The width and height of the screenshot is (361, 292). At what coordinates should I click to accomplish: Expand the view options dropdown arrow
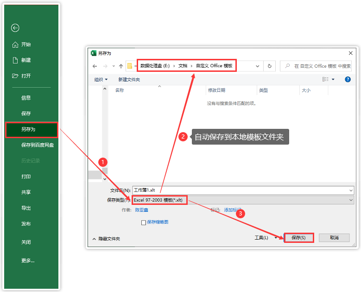(x=333, y=79)
